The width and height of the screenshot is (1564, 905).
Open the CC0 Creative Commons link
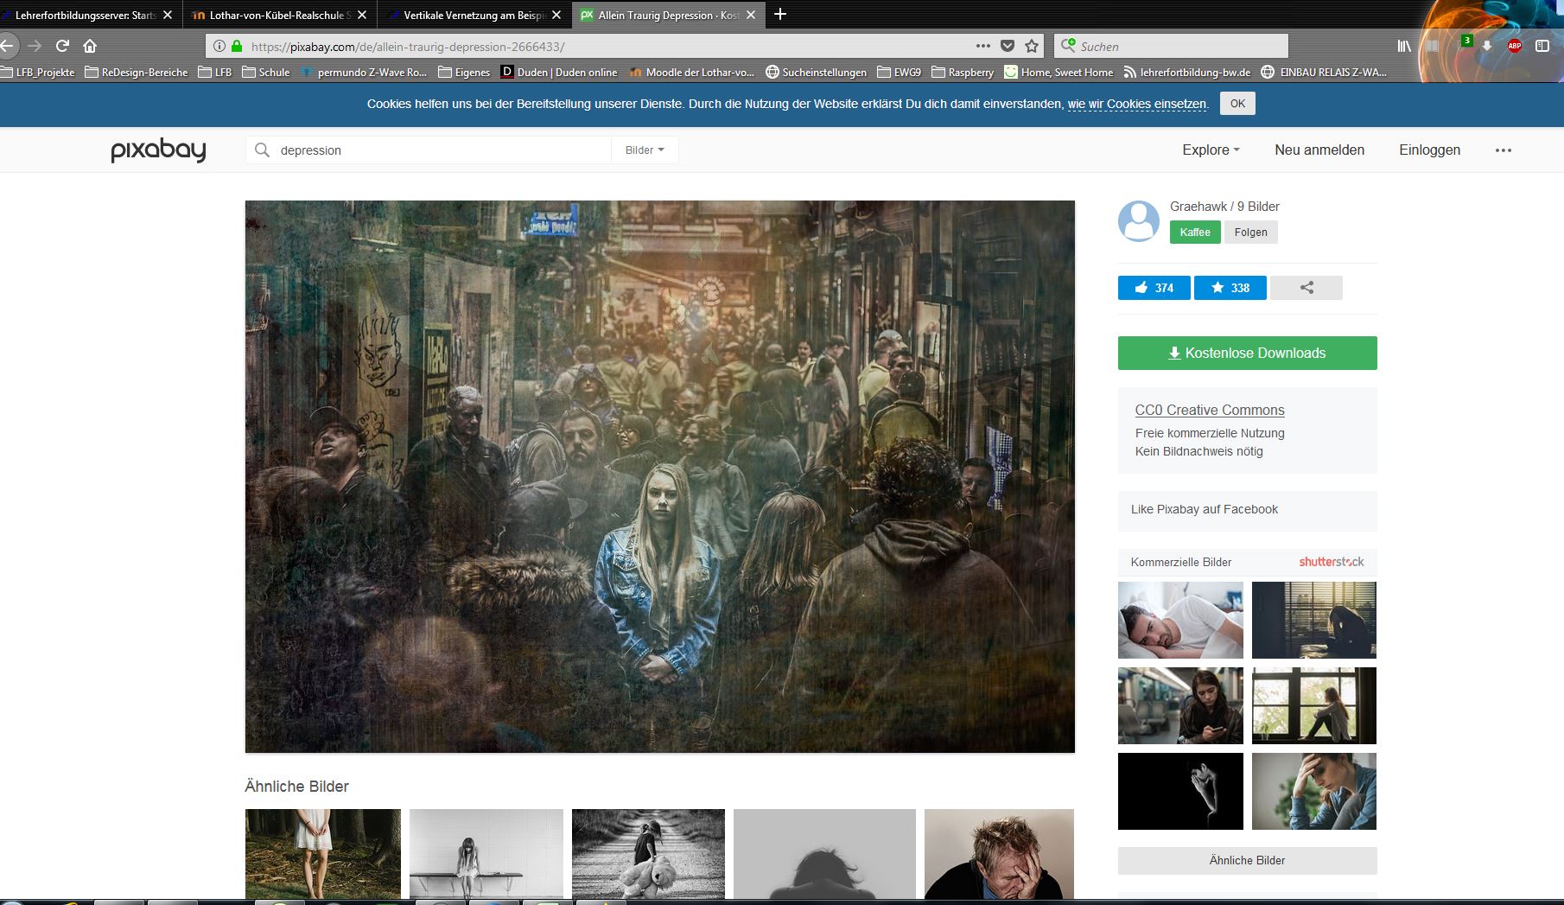tap(1210, 410)
